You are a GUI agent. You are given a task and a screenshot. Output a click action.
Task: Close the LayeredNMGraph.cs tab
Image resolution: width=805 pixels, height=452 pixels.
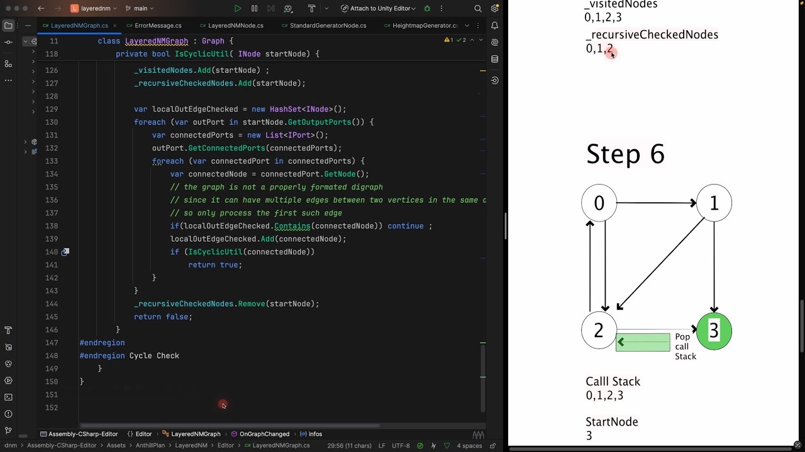point(114,26)
